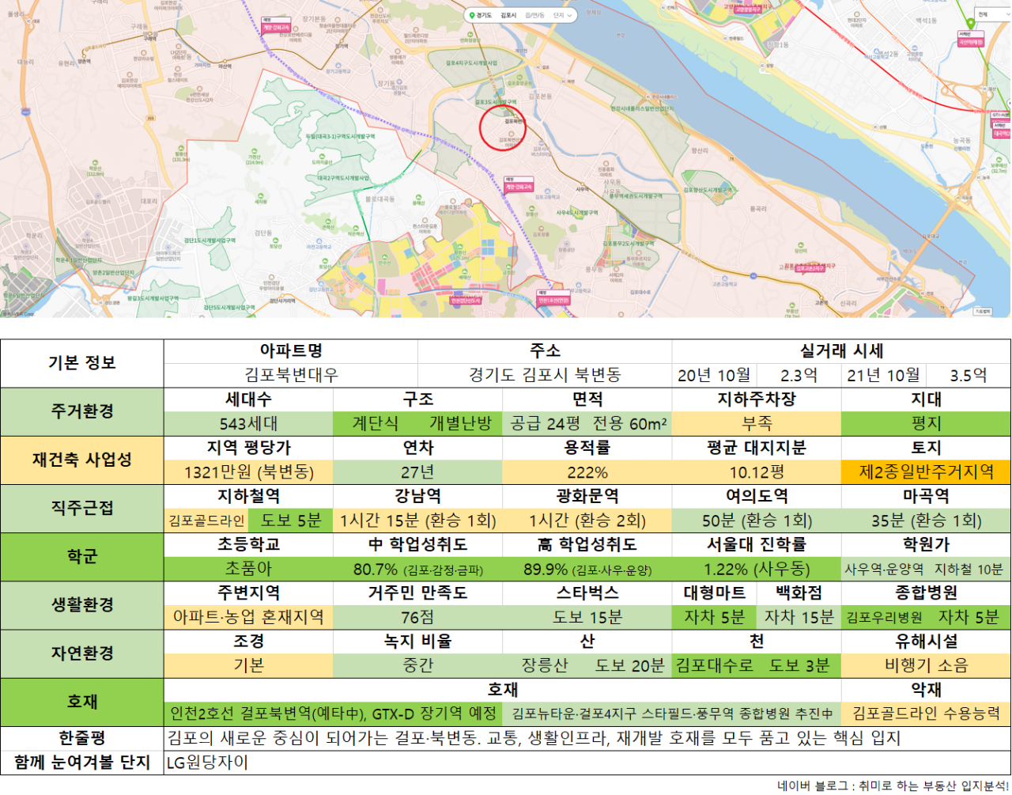Select 경기도 in the location breadcrumb
The height and width of the screenshot is (795, 1012).
[484, 15]
